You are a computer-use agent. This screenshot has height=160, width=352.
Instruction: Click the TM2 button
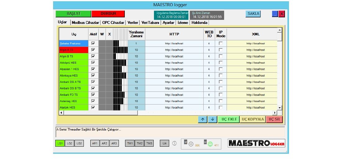tap(139, 143)
